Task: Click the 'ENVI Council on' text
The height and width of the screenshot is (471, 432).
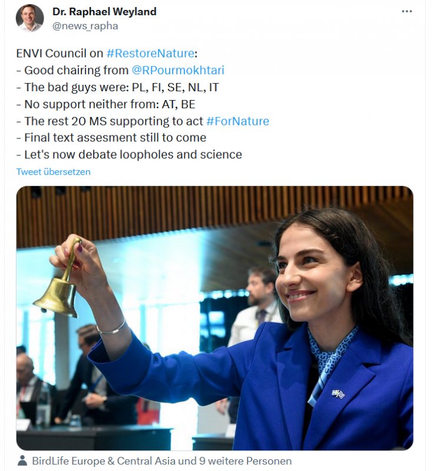Action: 60,53
